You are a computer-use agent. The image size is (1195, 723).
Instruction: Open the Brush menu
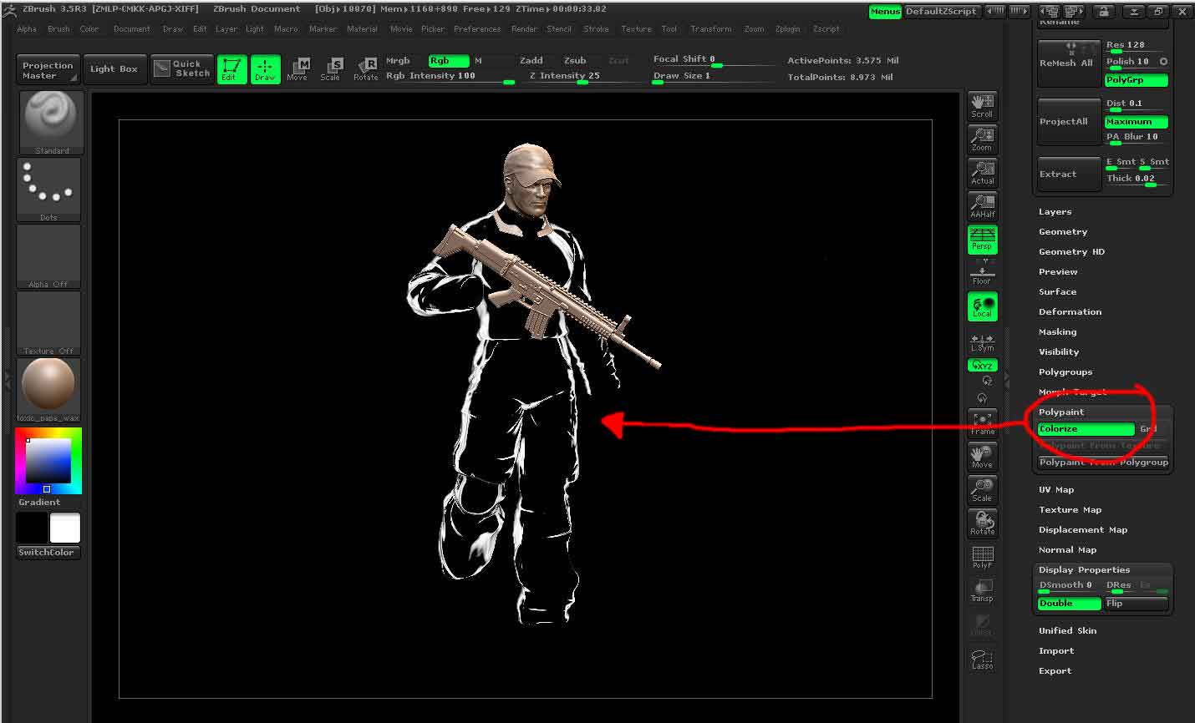coord(58,29)
